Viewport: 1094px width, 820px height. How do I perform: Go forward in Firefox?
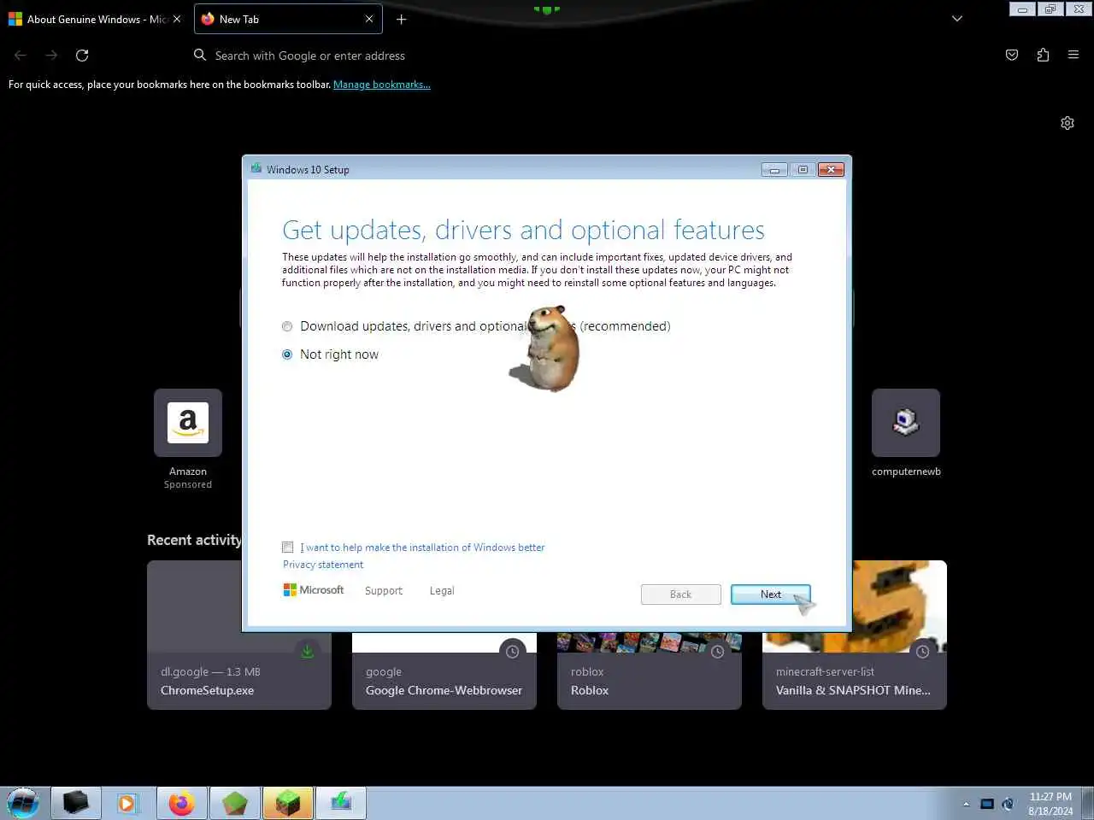(51, 56)
